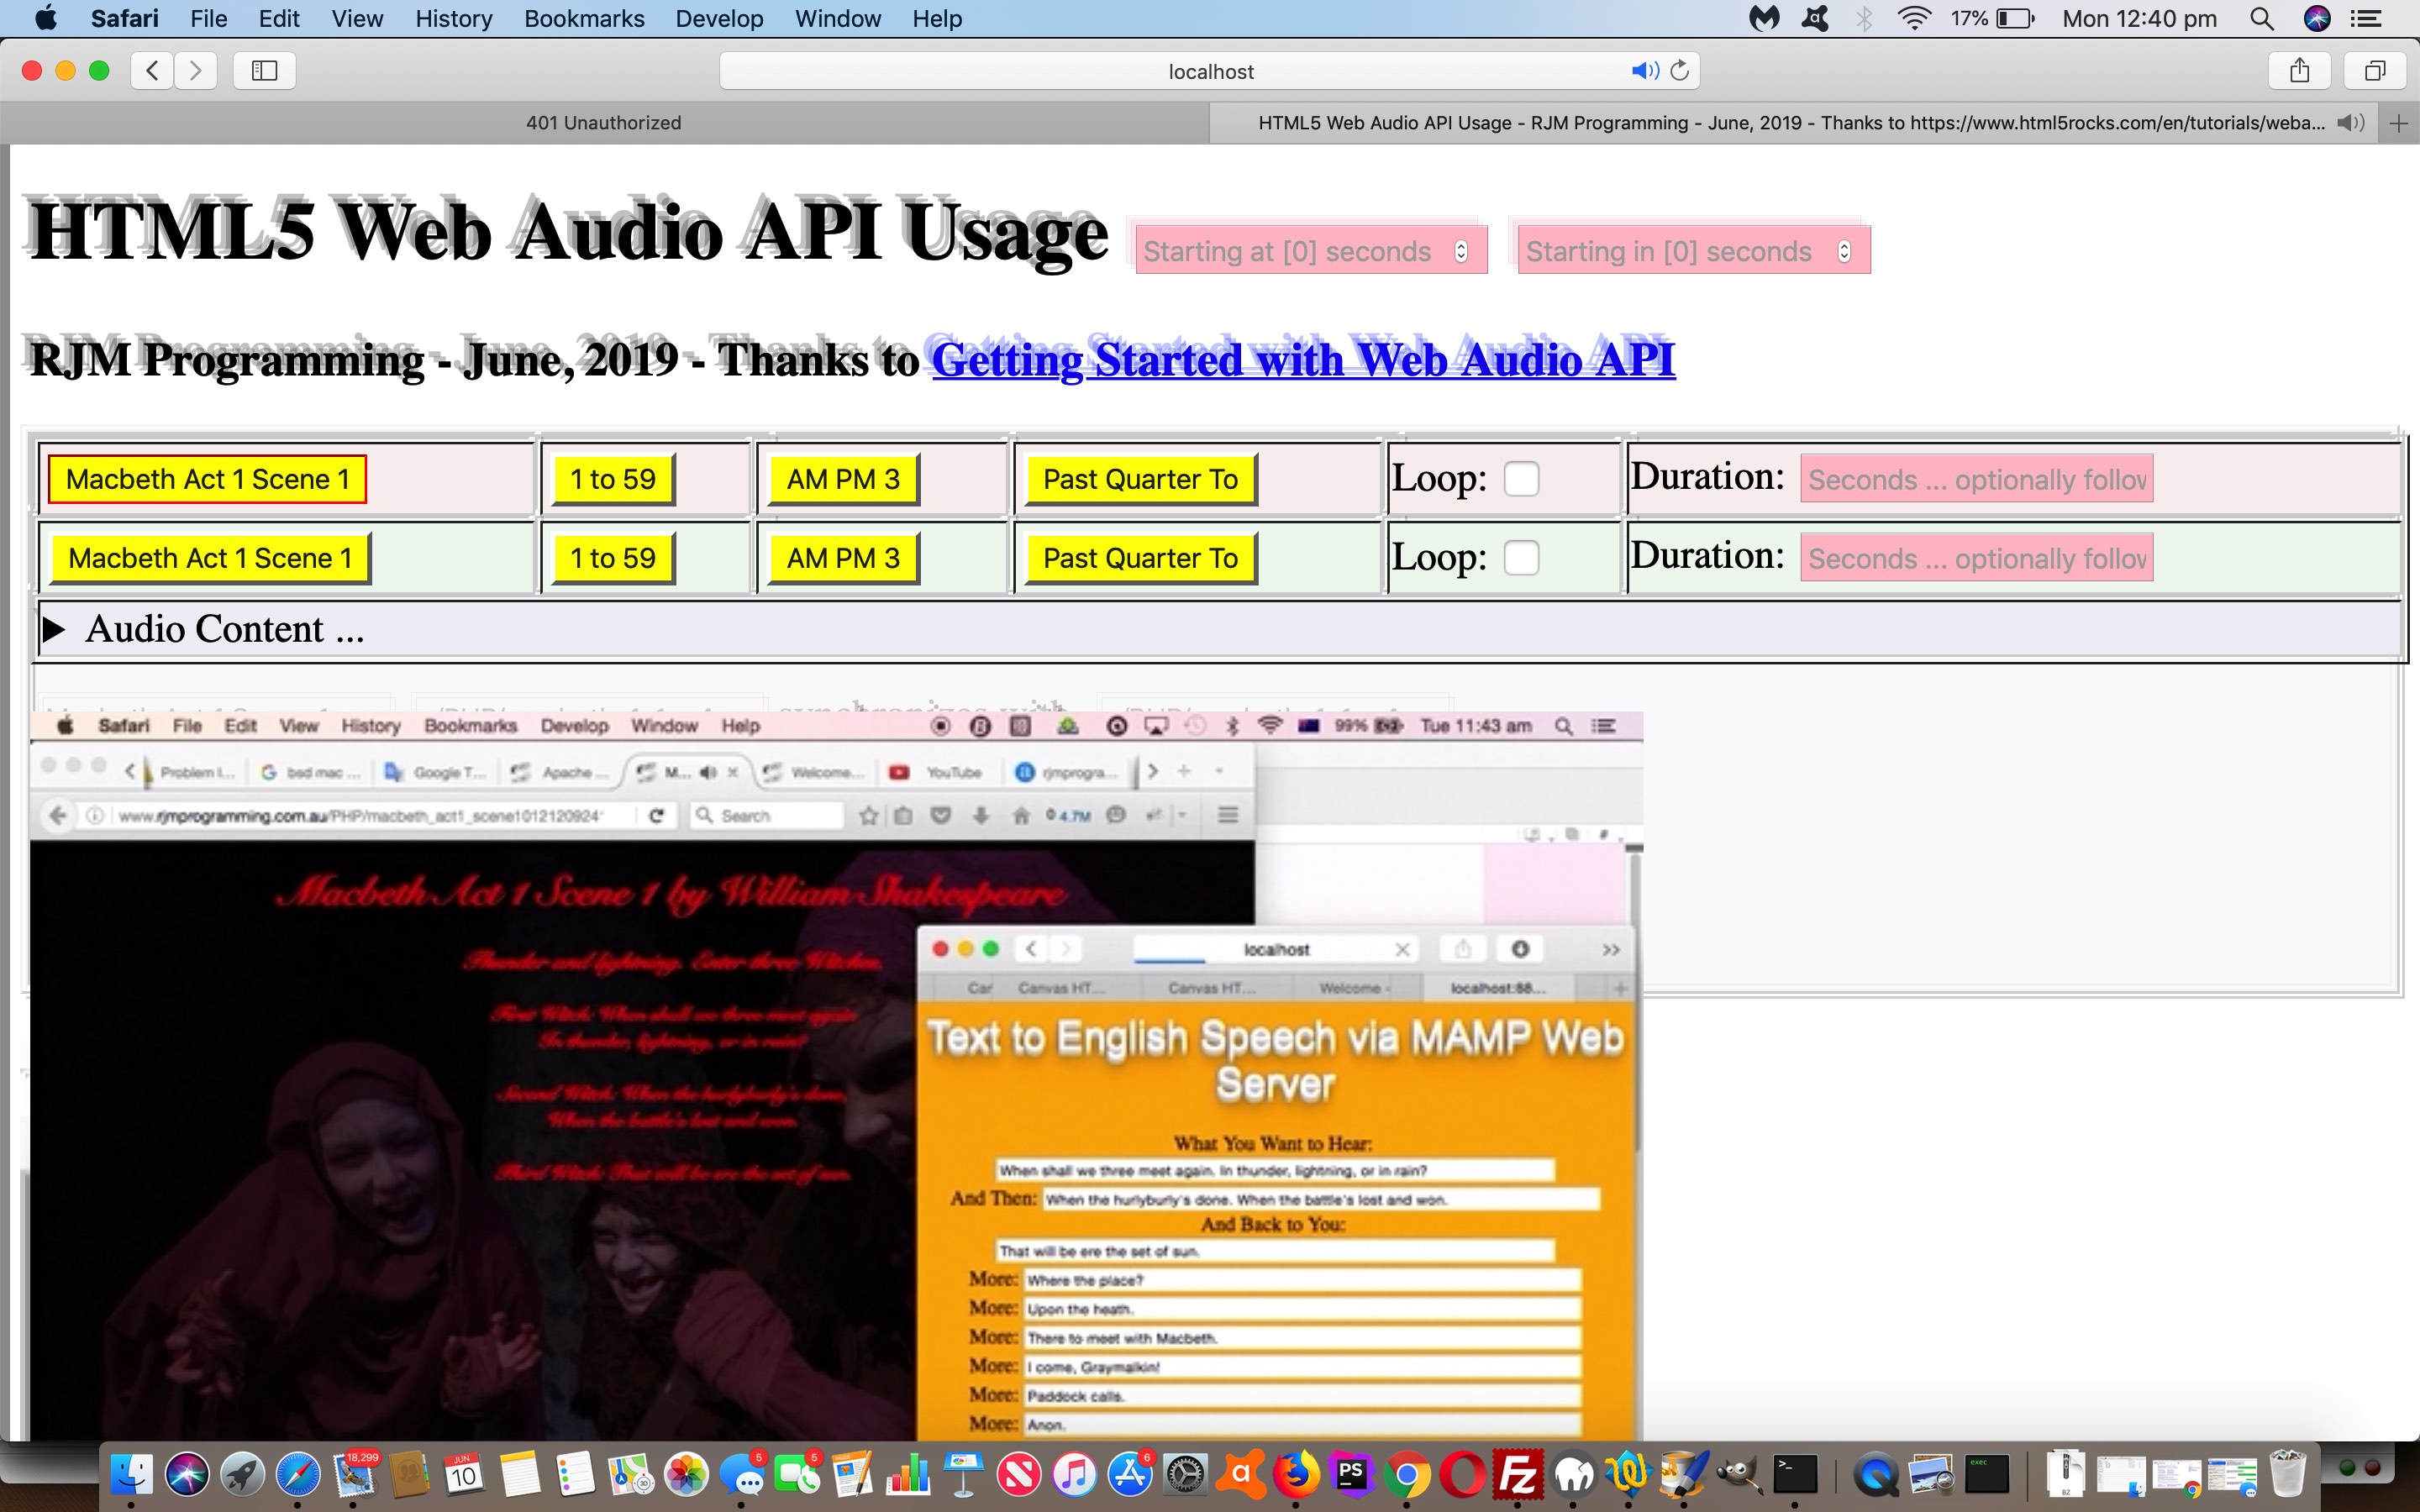Enable Loop checkbox in first row
Screen dimensions: 2420x1512
coord(1521,478)
